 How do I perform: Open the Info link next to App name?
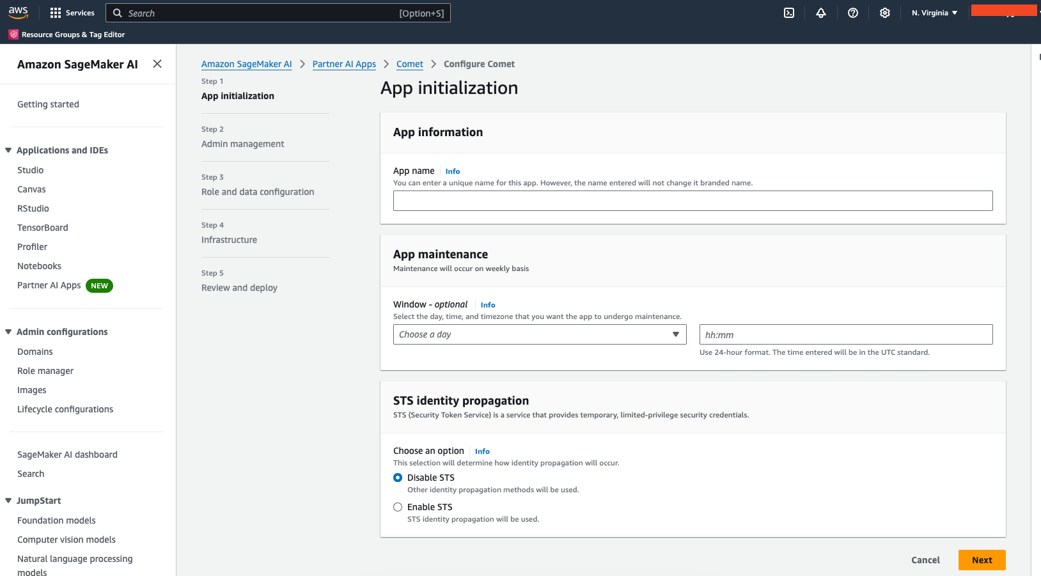coord(453,171)
